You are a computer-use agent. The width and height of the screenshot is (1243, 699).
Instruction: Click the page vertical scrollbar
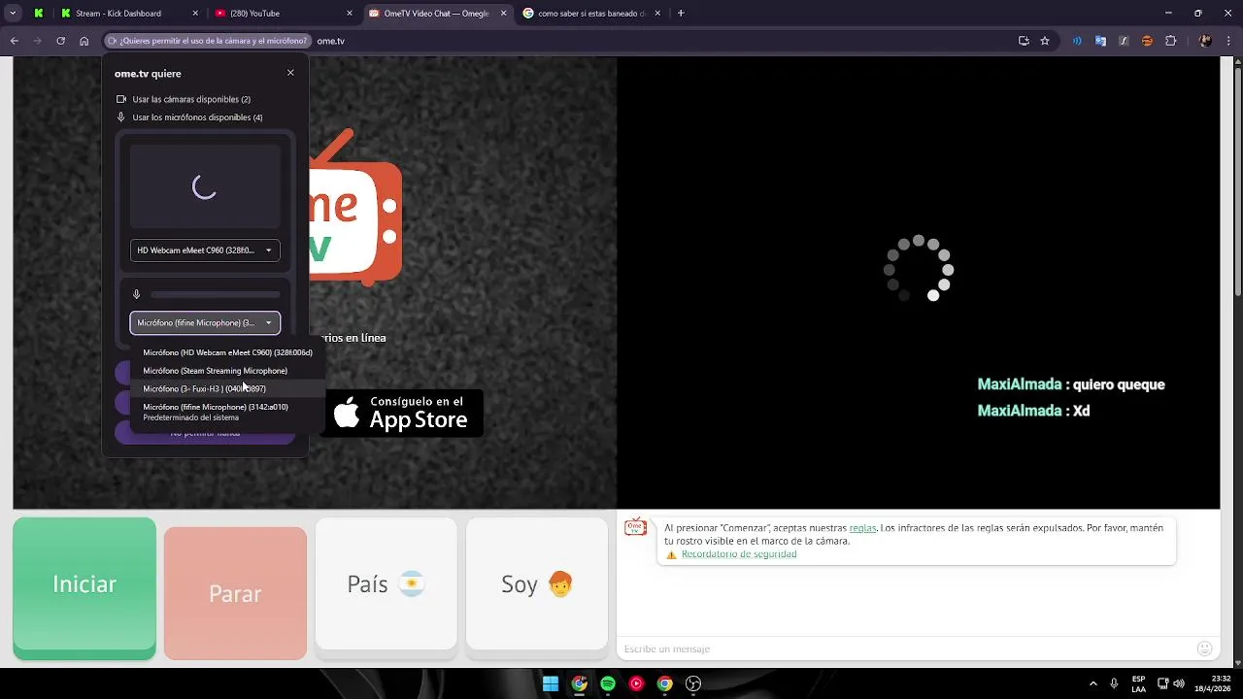click(x=1237, y=180)
